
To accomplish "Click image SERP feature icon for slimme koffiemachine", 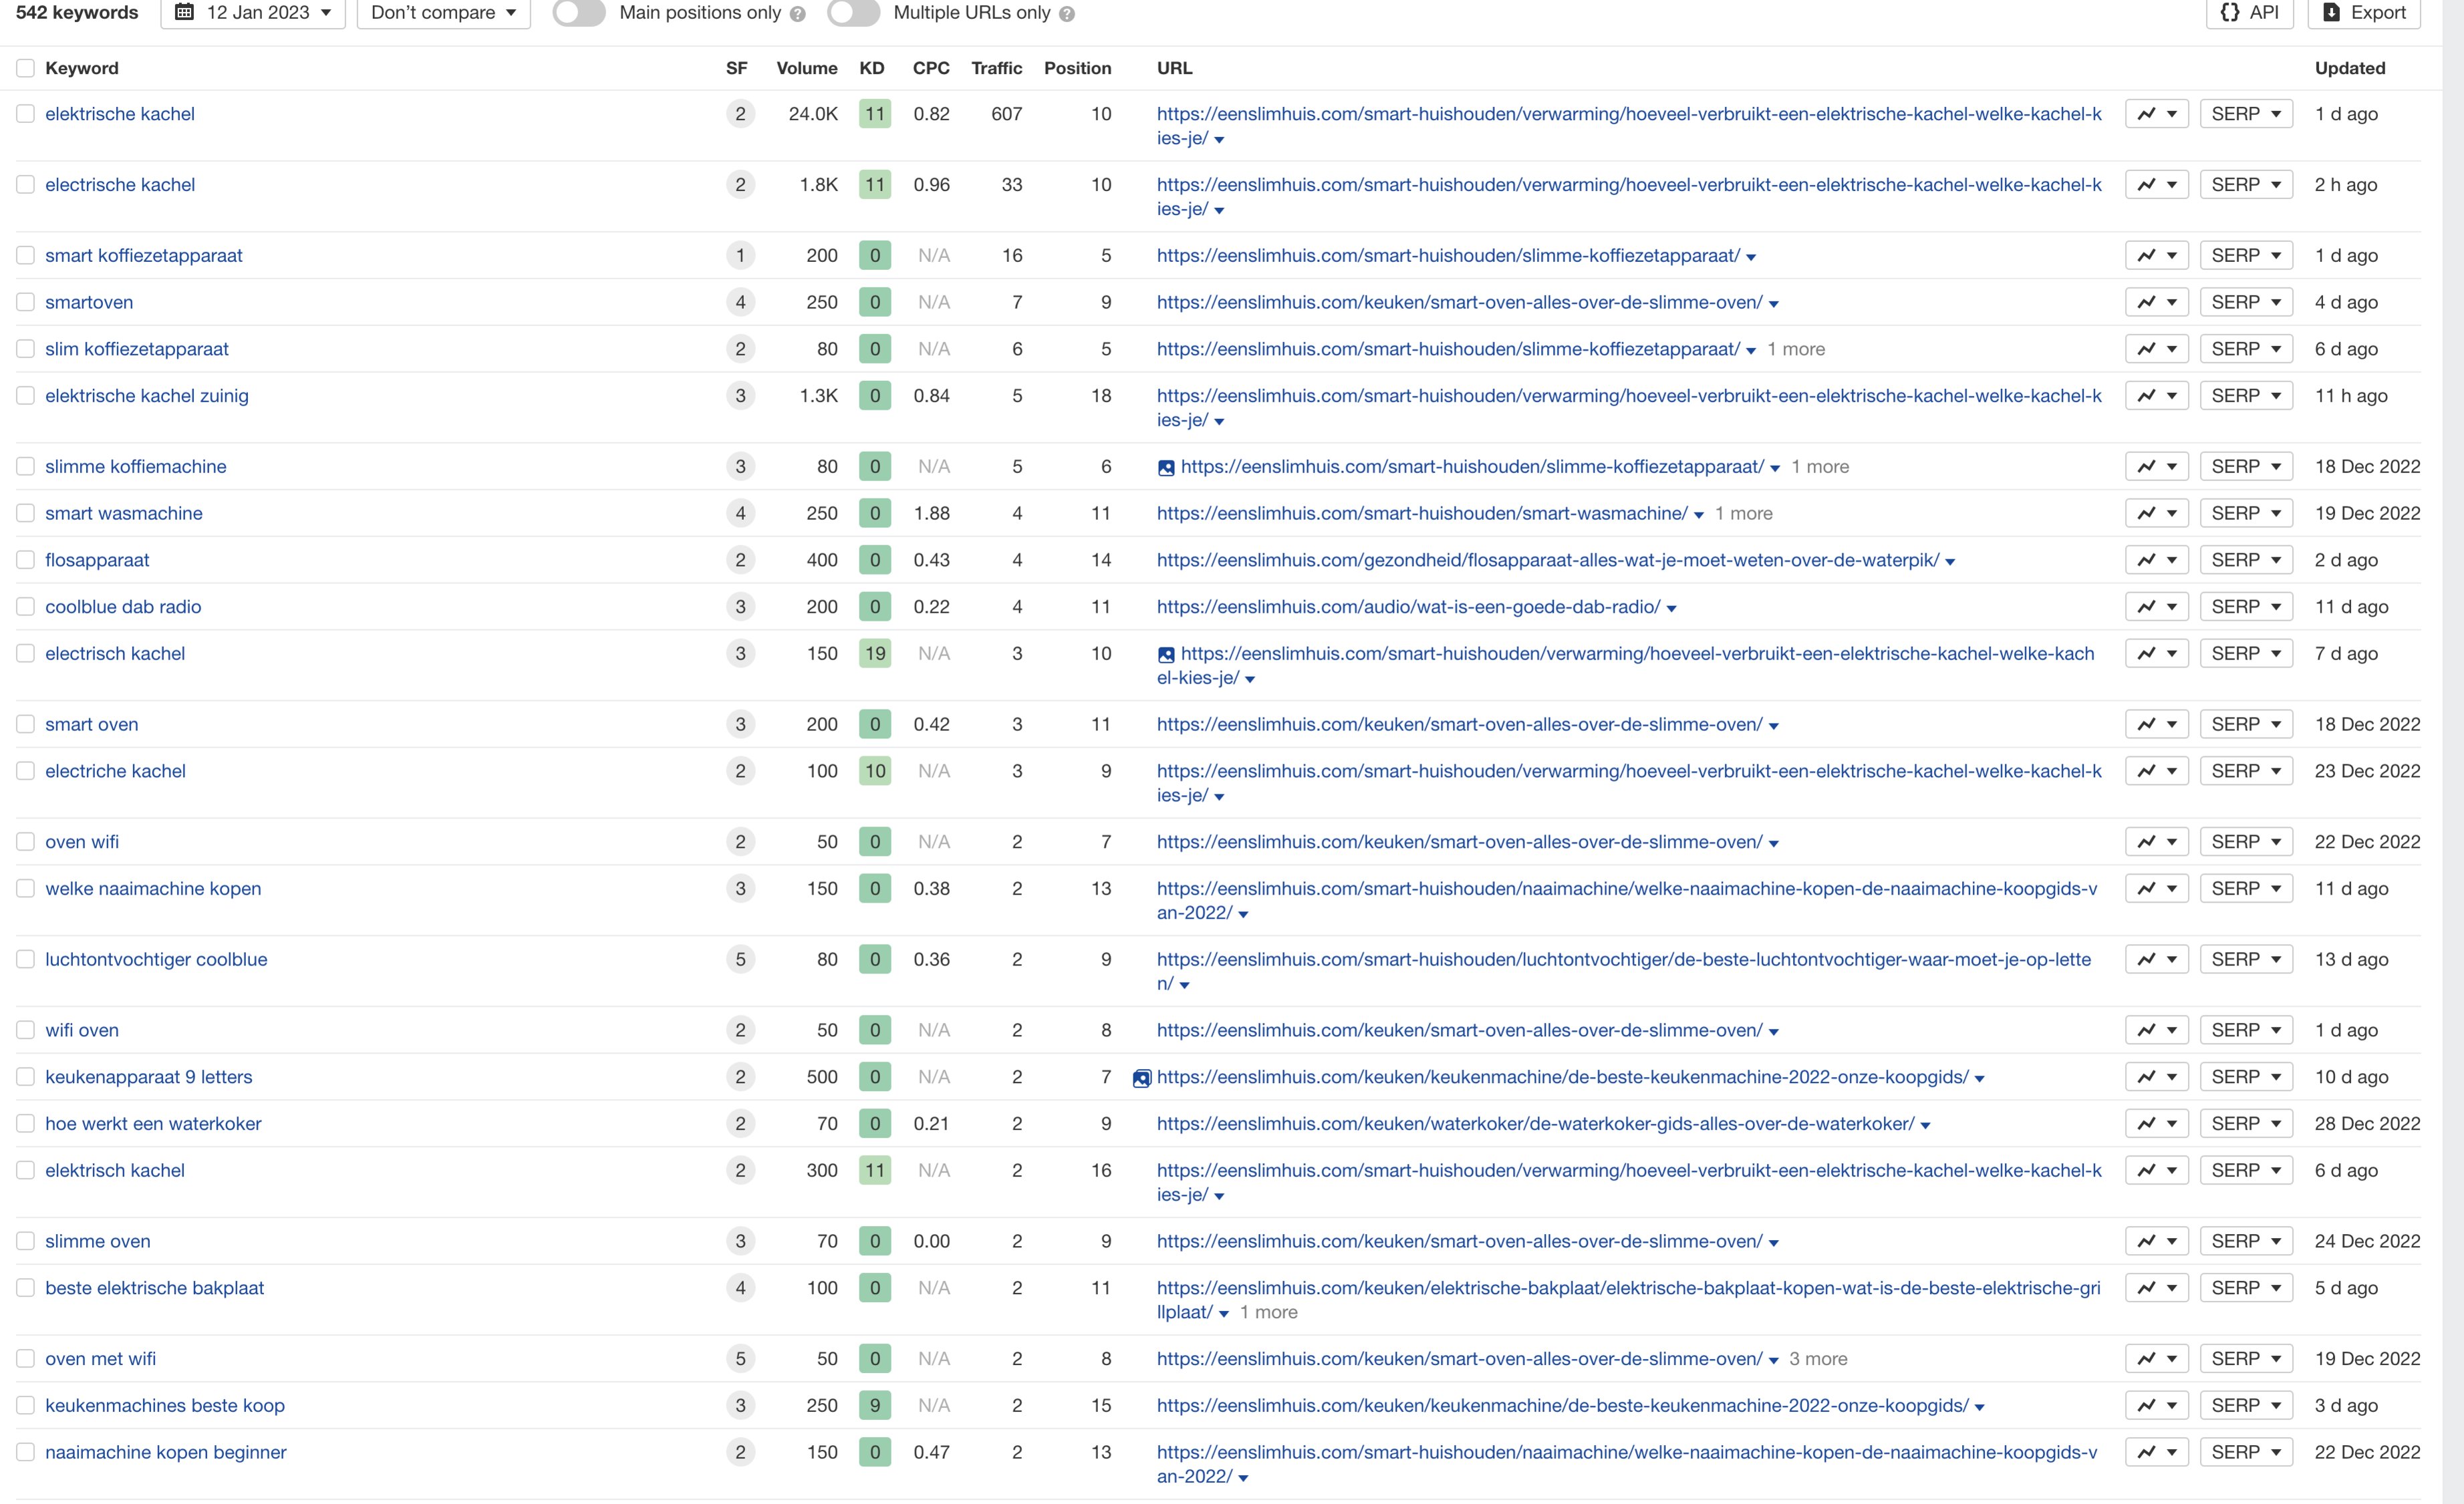I will pos(1166,467).
